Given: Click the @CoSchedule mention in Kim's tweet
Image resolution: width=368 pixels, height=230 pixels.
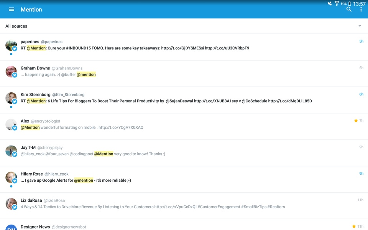Looking at the screenshot, I should (x=255, y=101).
